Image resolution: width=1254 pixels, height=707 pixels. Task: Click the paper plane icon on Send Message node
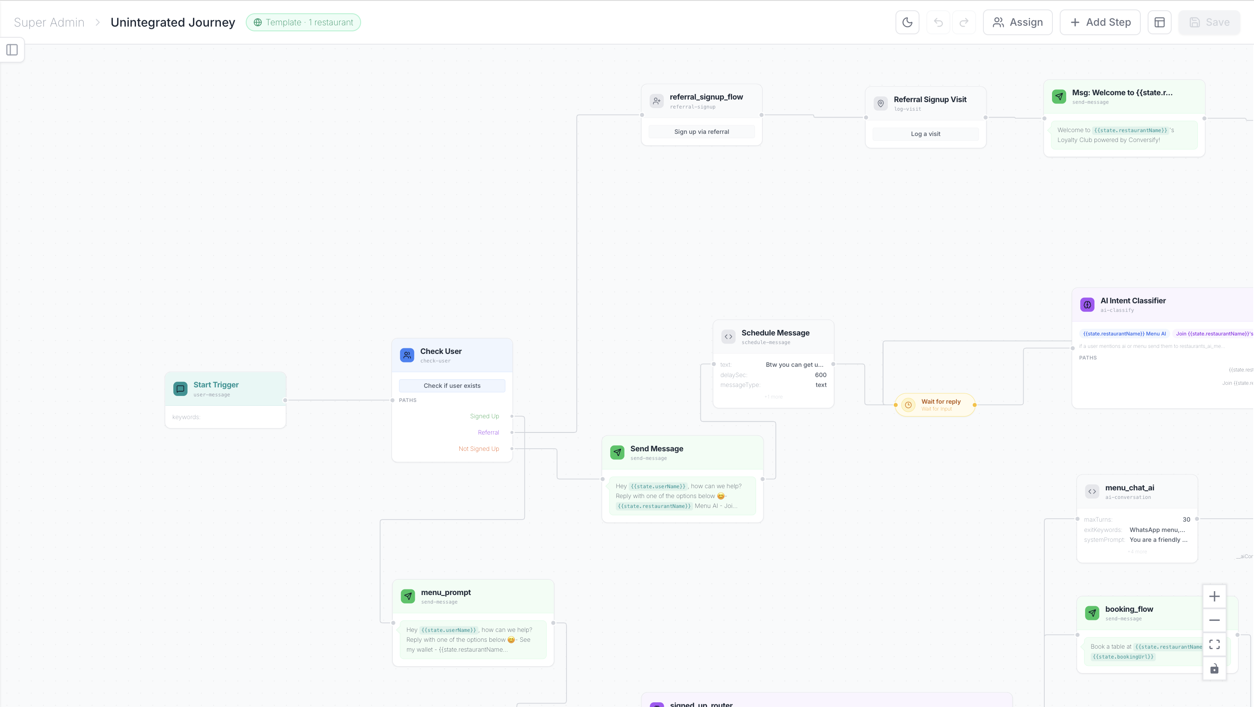pyautogui.click(x=617, y=452)
